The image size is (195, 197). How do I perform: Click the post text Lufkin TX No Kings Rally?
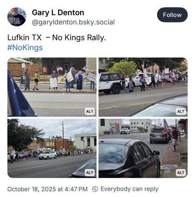click(56, 38)
